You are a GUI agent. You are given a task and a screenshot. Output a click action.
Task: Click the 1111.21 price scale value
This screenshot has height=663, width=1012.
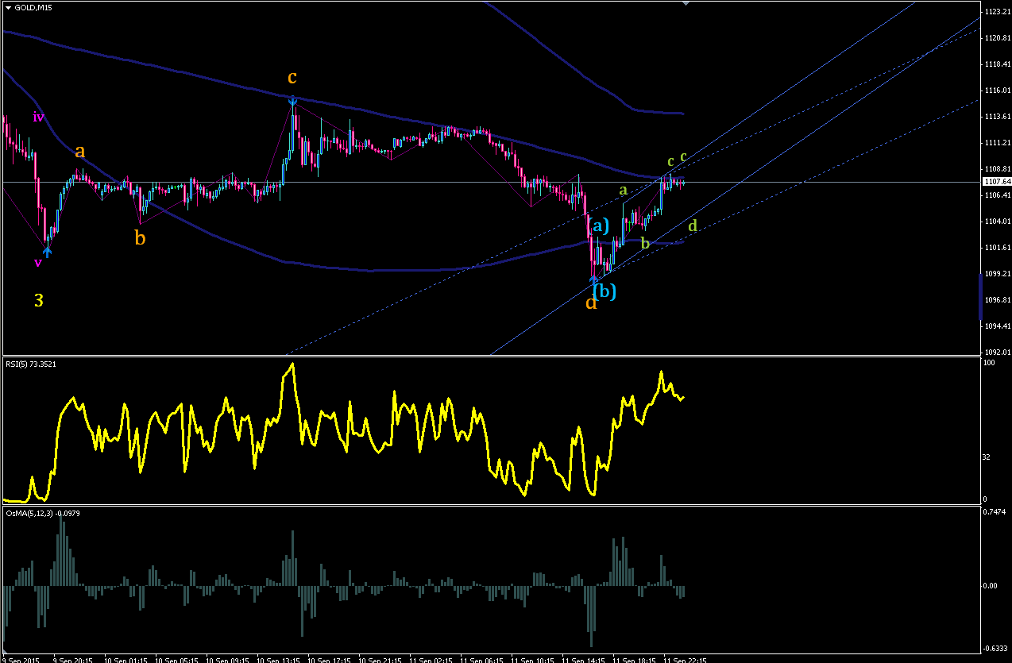tap(997, 143)
